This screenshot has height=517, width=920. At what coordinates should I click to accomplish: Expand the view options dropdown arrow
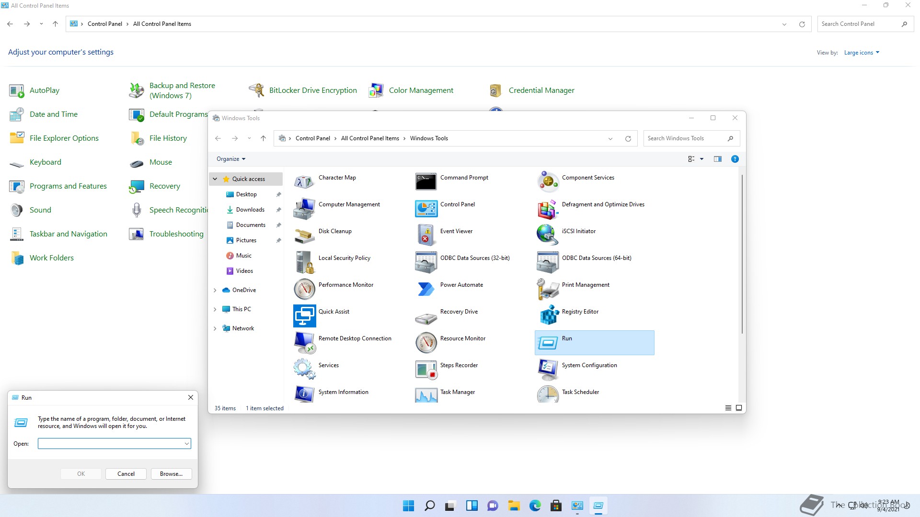(x=701, y=159)
